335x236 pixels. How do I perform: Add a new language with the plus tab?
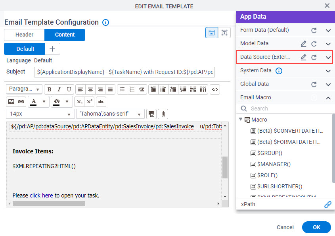pyautogui.click(x=52, y=49)
